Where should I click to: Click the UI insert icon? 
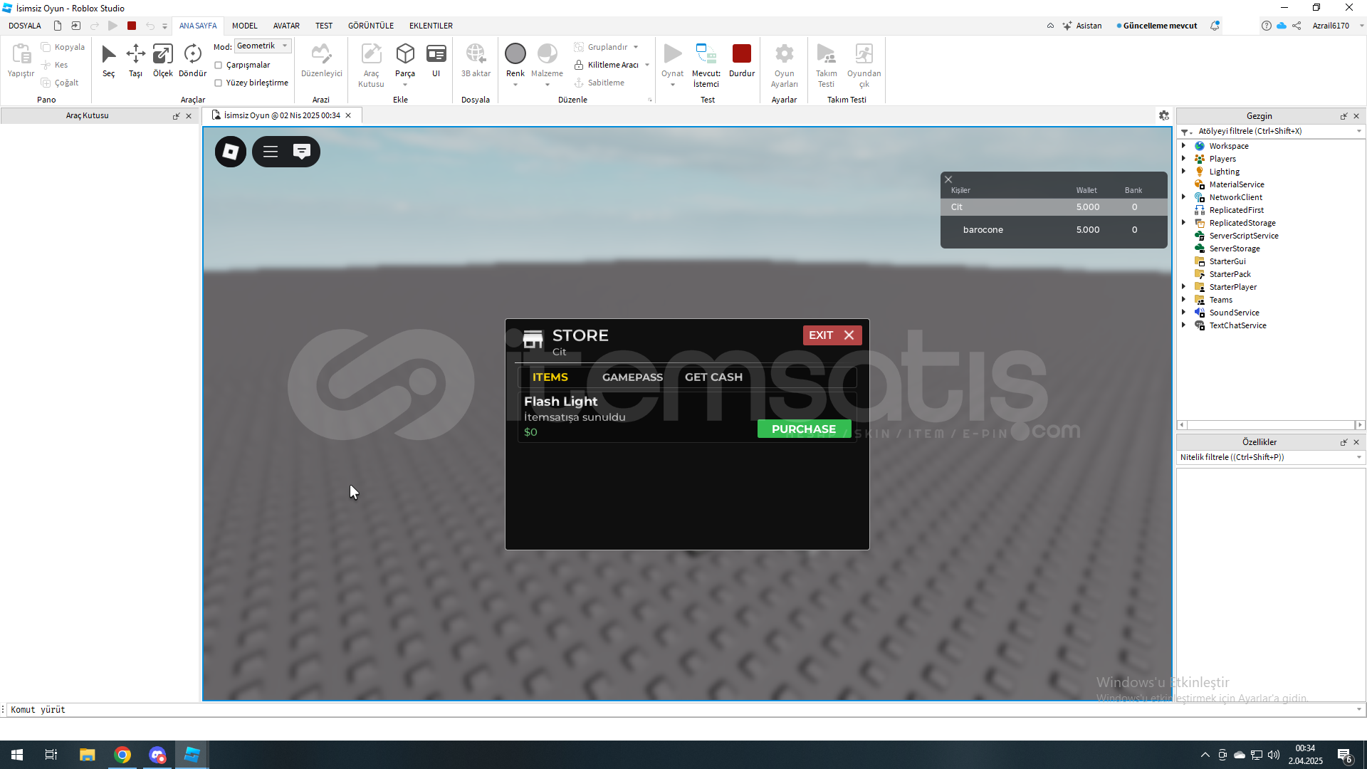[436, 61]
